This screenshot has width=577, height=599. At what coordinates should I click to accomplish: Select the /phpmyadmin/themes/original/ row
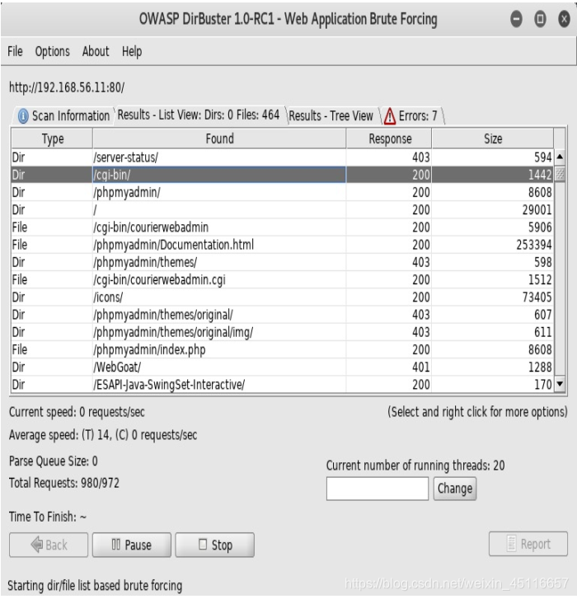[x=283, y=316]
